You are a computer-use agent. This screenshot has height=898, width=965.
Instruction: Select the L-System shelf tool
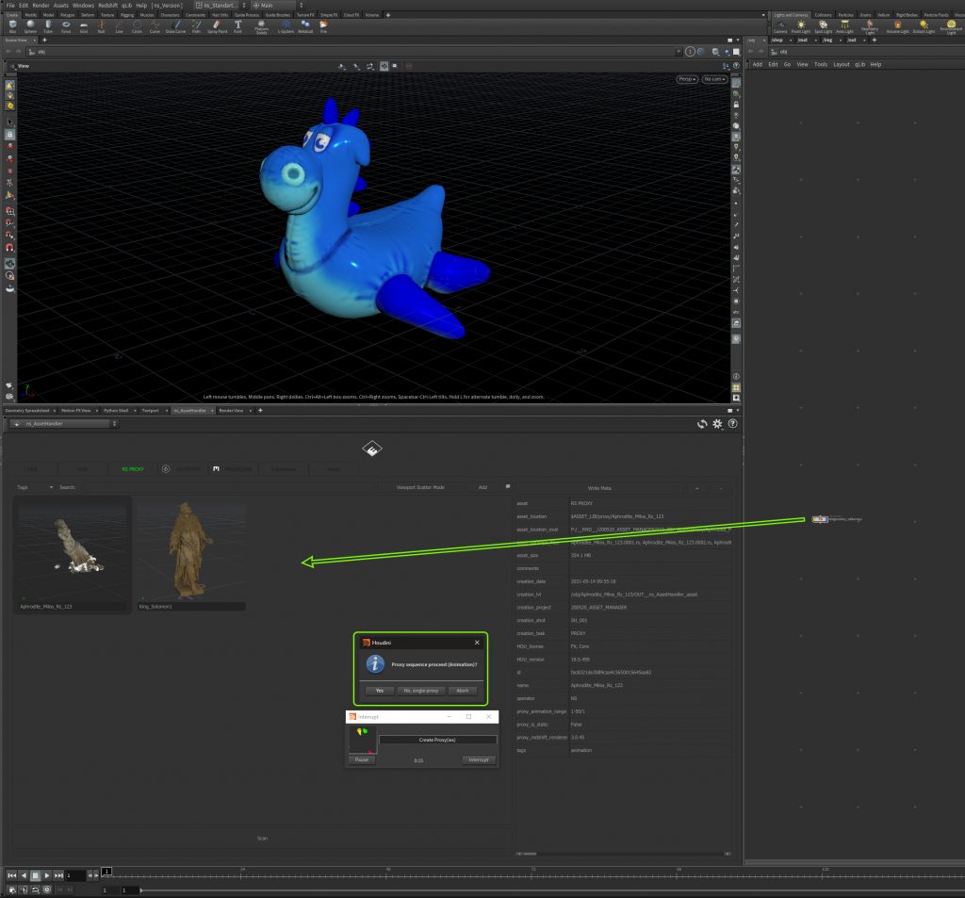click(x=286, y=26)
